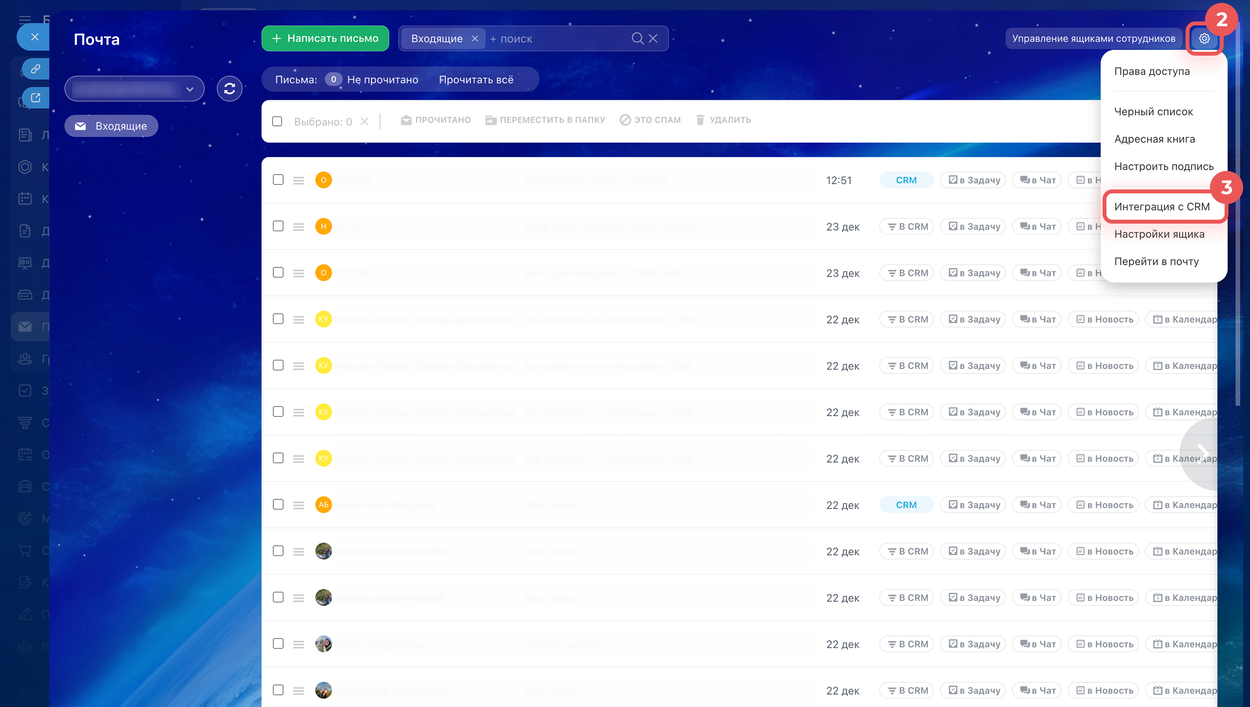Click the refresh mailbox sync icon
This screenshot has width=1250, height=707.
229,89
